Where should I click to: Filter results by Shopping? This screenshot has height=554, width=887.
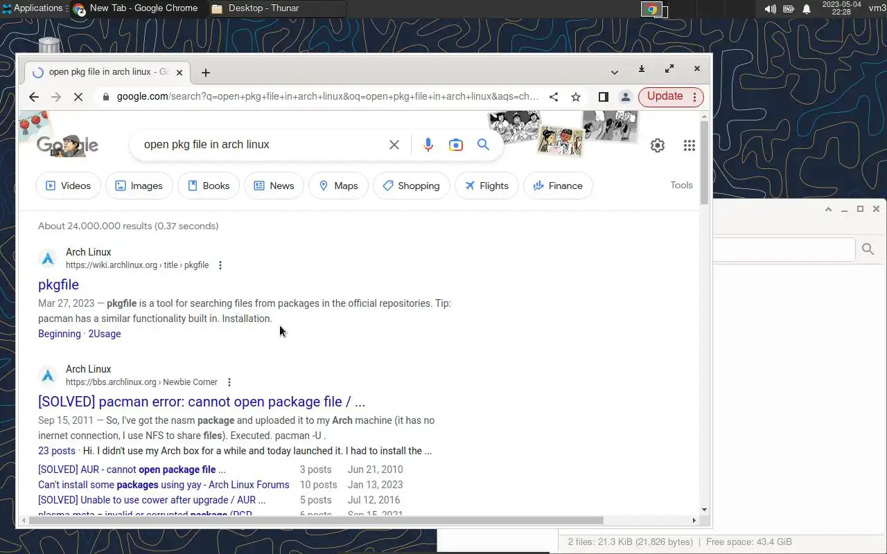coord(411,186)
